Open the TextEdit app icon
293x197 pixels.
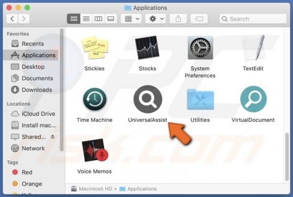click(253, 48)
